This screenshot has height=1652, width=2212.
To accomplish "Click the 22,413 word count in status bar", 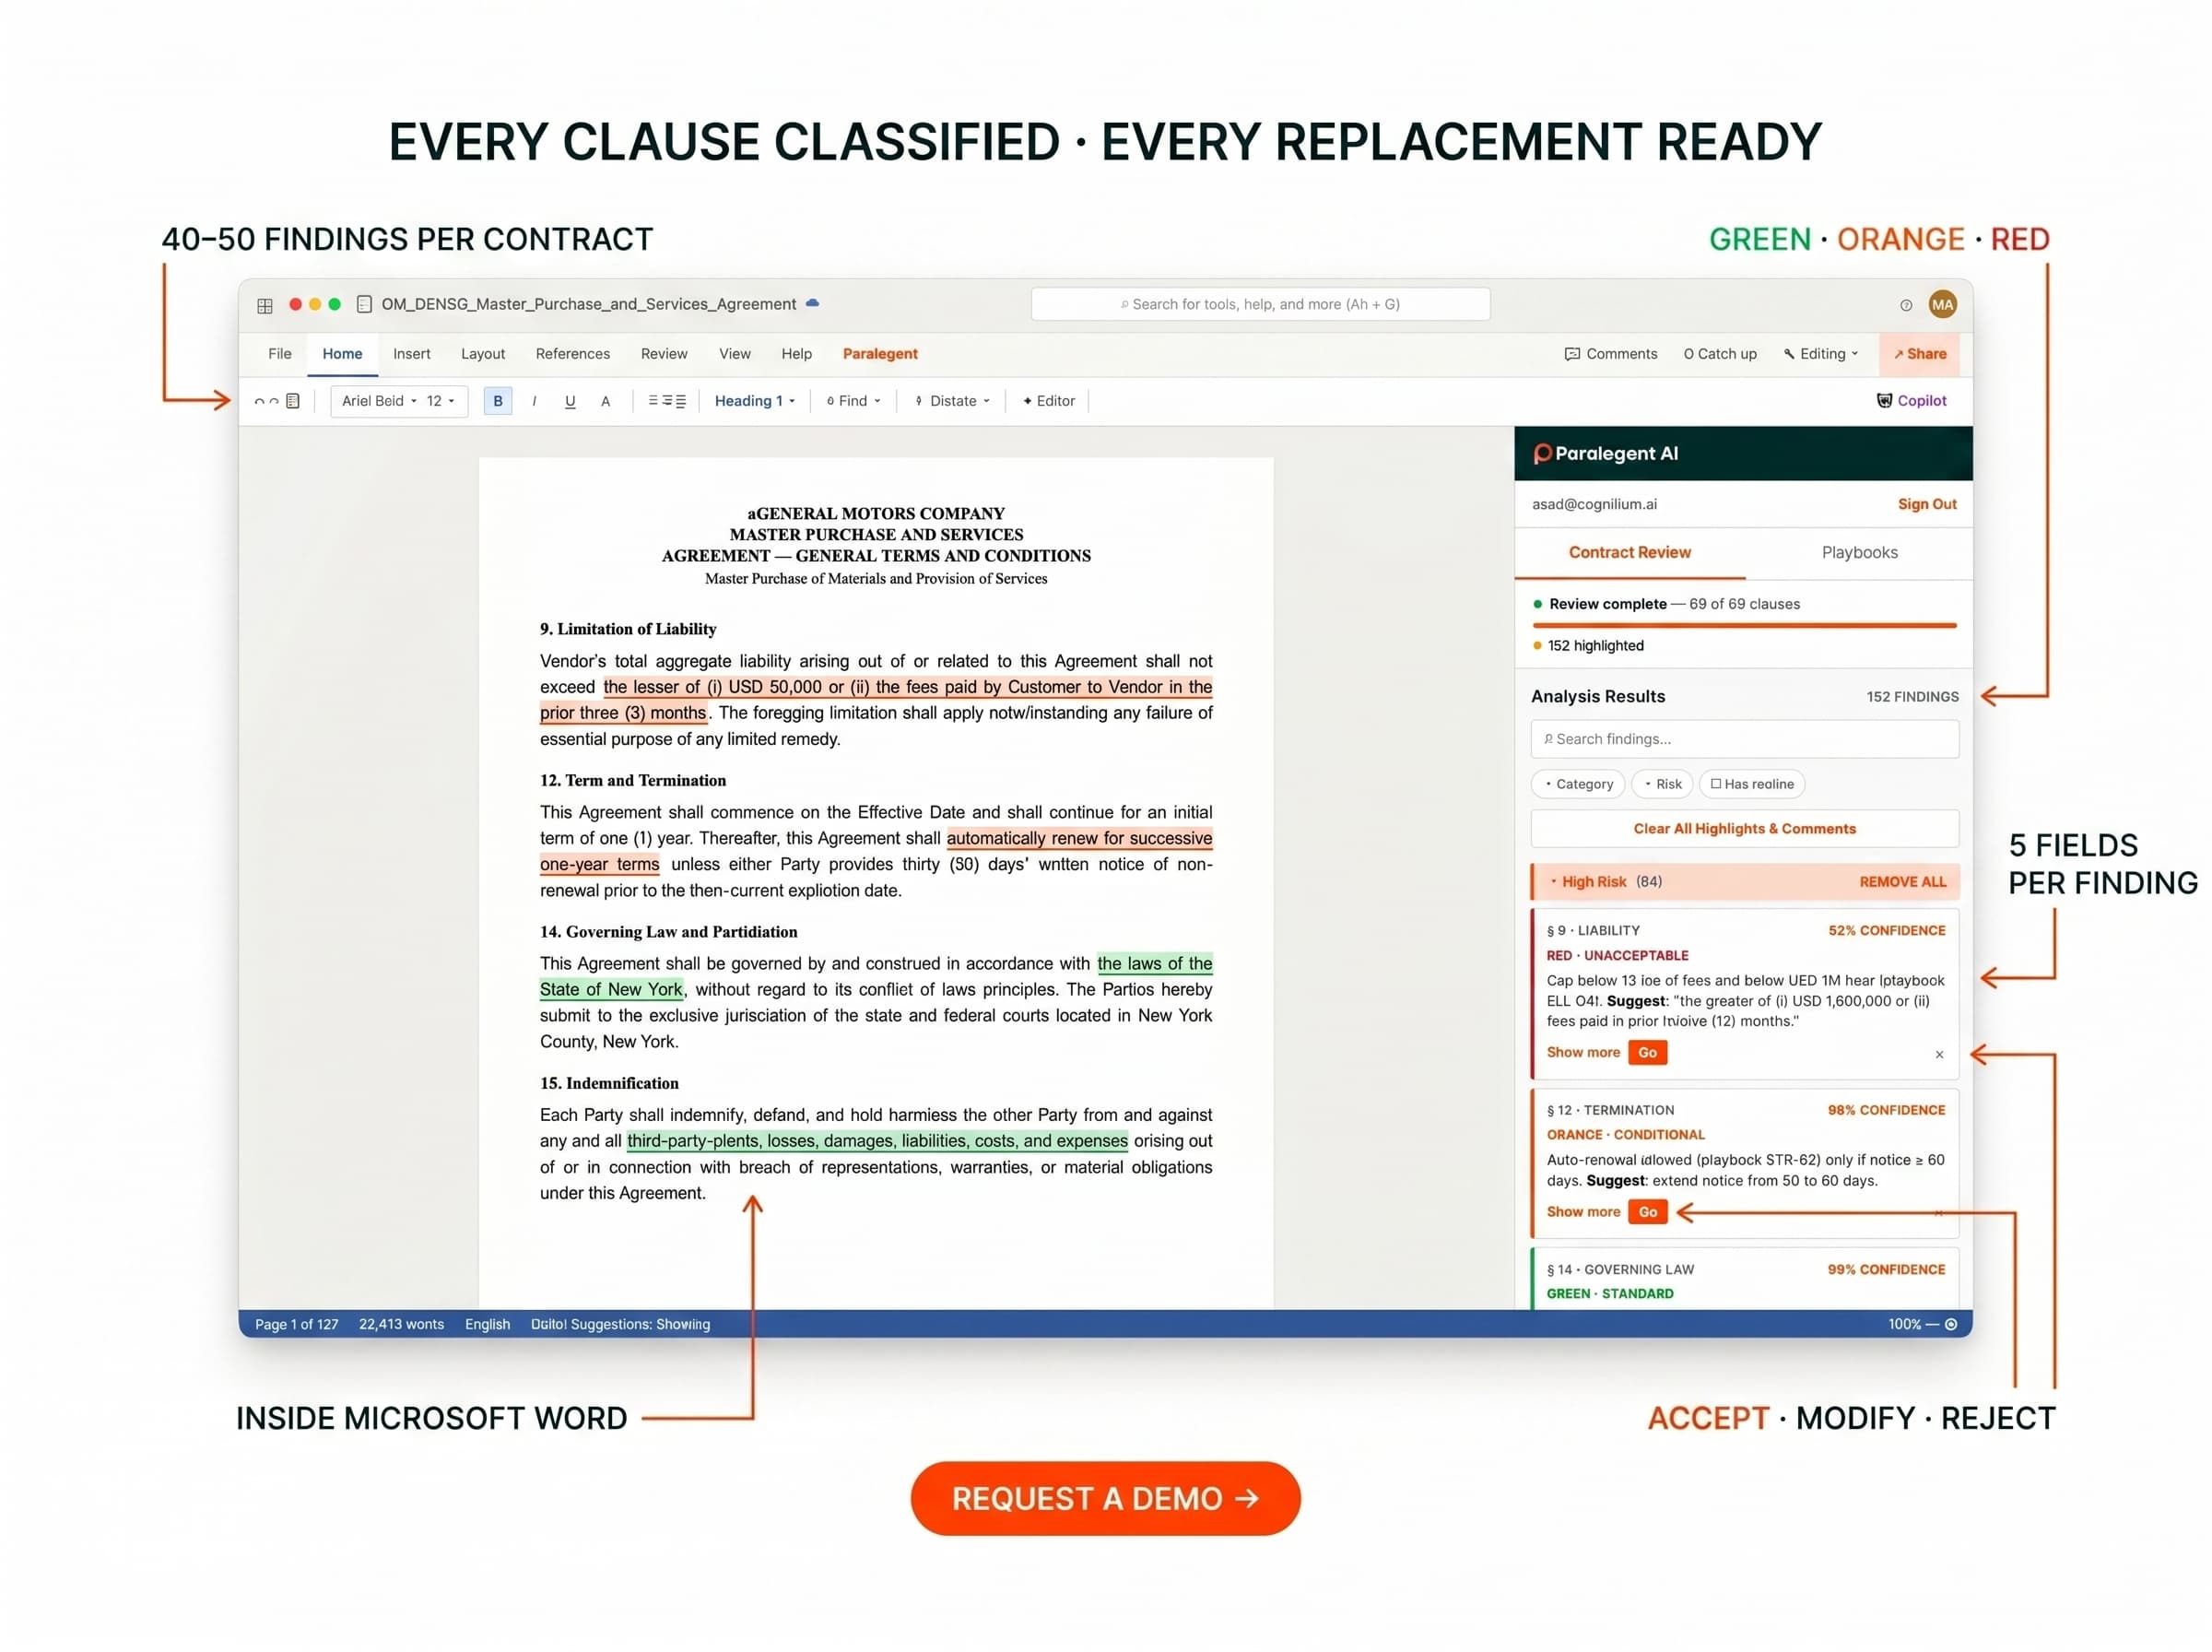I will (x=402, y=1324).
